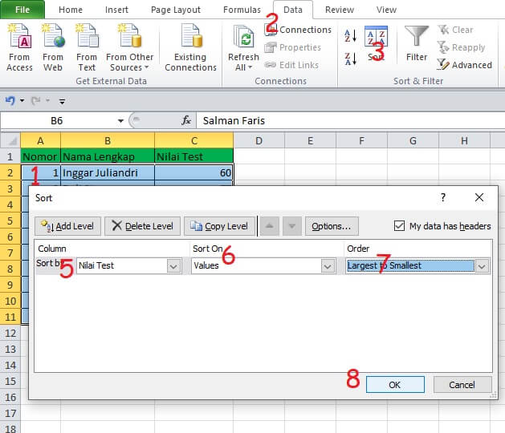The height and width of the screenshot is (433, 505).
Task: Click Add Level in Sort dialog
Action: [67, 226]
